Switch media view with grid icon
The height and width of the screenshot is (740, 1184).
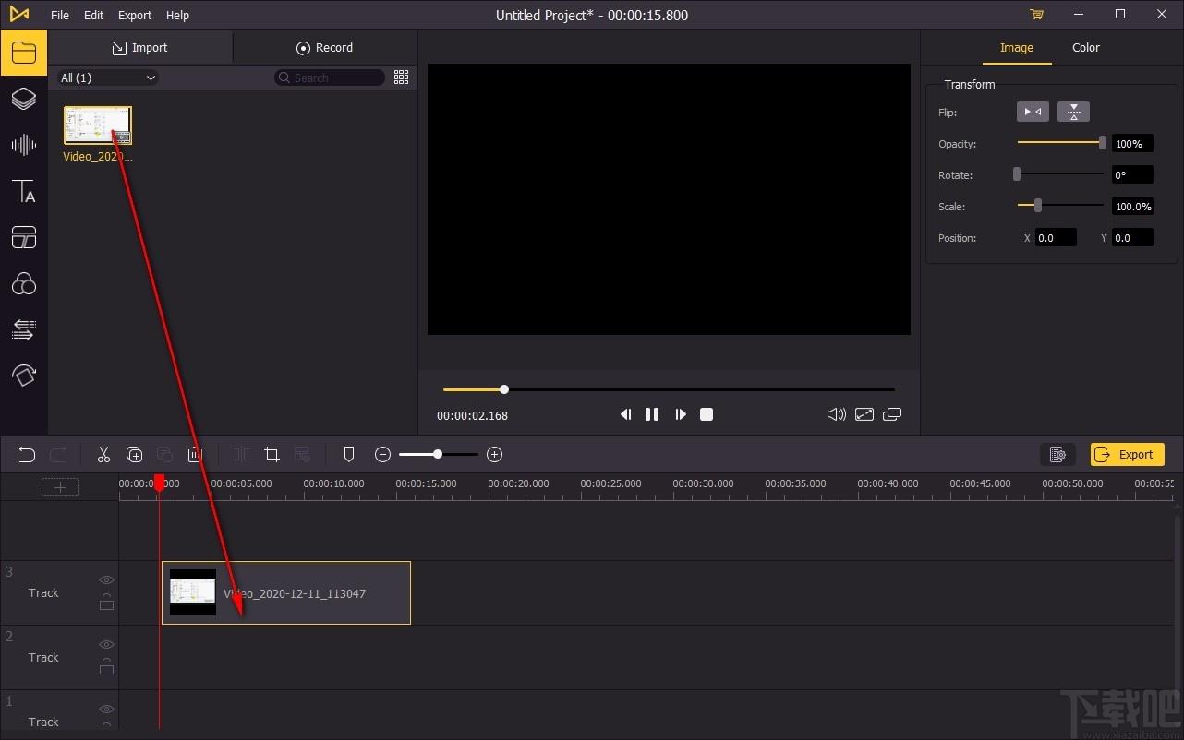401,78
